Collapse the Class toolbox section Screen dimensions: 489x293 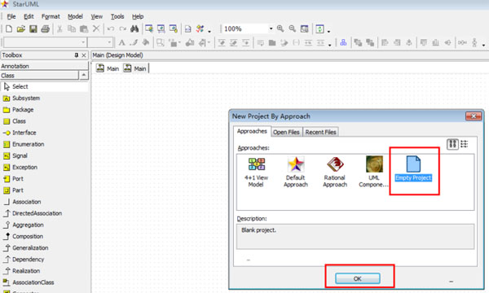[x=84, y=76]
